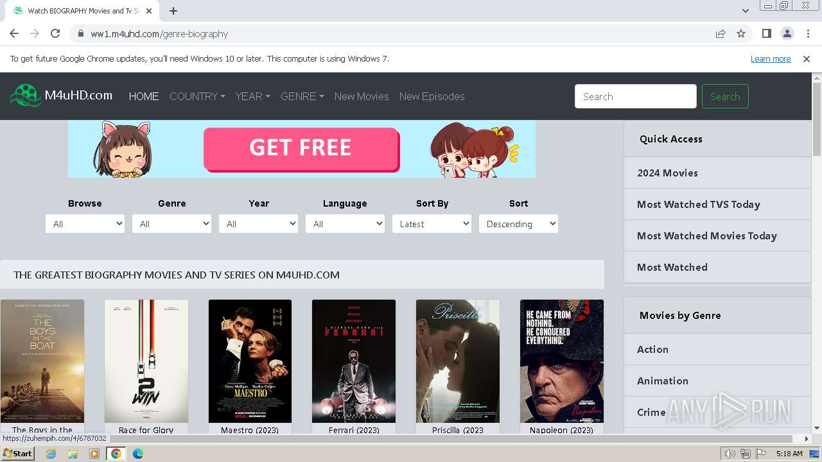Image resolution: width=822 pixels, height=462 pixels.
Task: Click the Learn more link
Action: (x=771, y=58)
